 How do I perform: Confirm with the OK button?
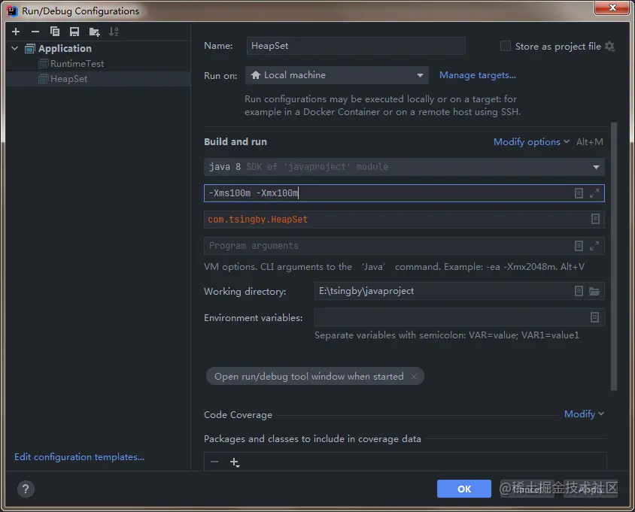click(463, 489)
